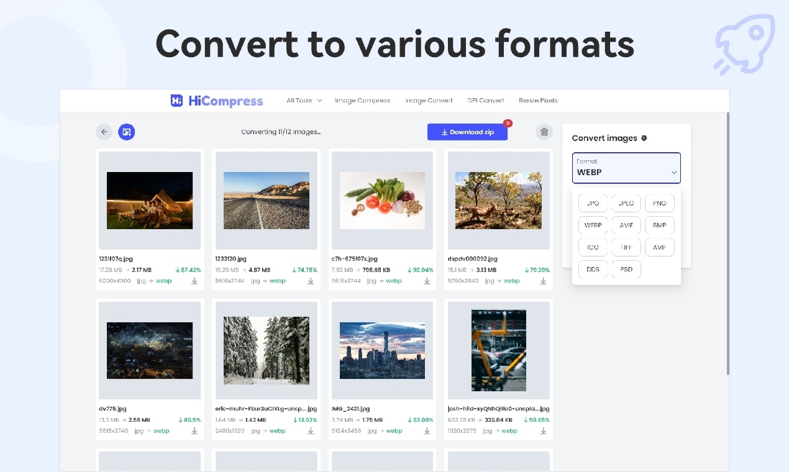Click the 74.78% reduction value
The width and height of the screenshot is (789, 472).
tap(304, 270)
